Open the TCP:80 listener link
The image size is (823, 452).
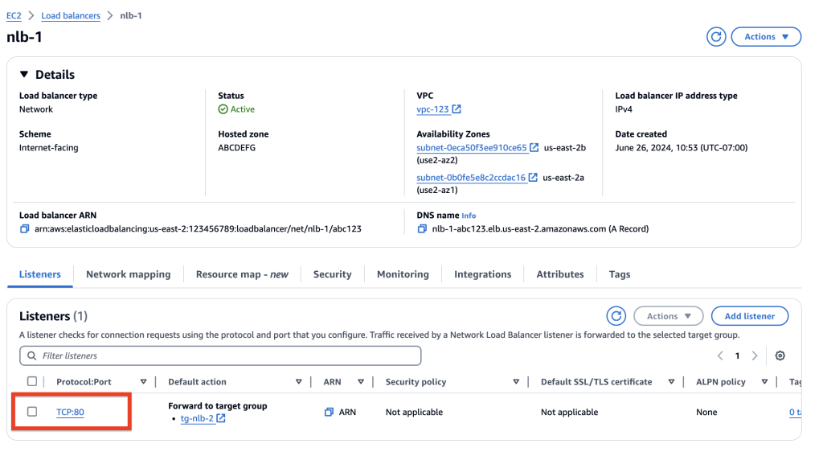click(71, 412)
